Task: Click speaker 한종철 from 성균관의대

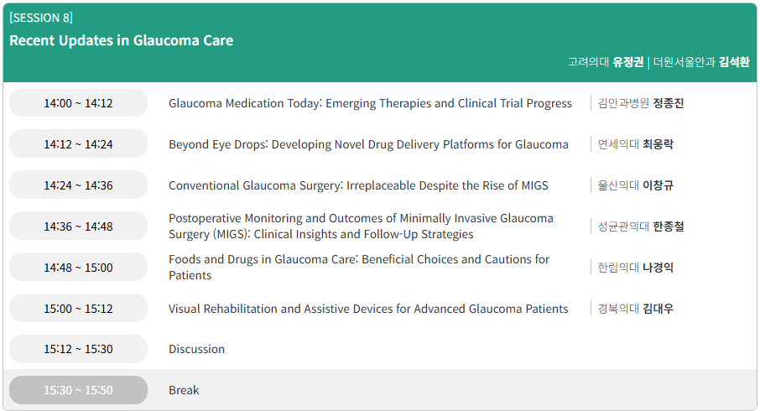Action: coord(669,226)
